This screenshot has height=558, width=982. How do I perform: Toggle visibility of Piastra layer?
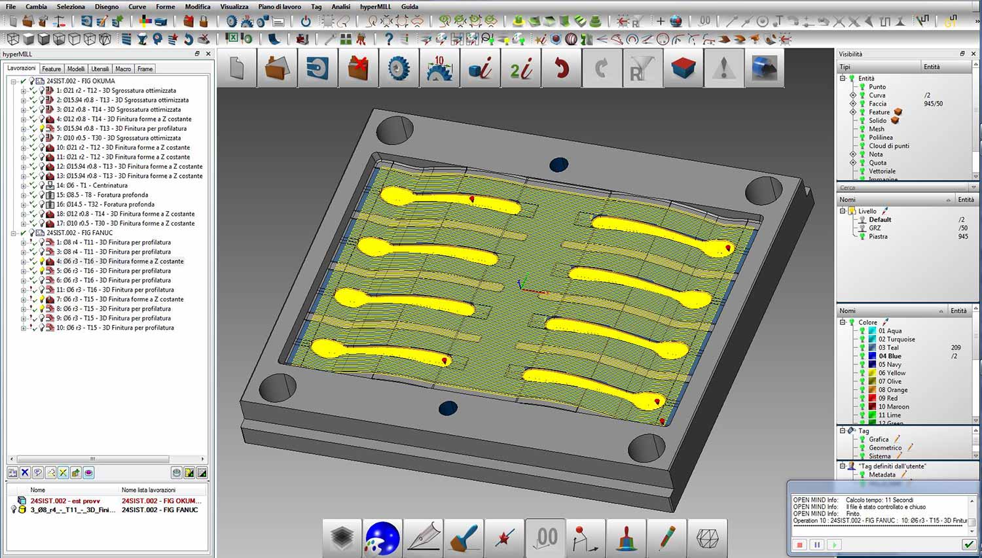[862, 237]
